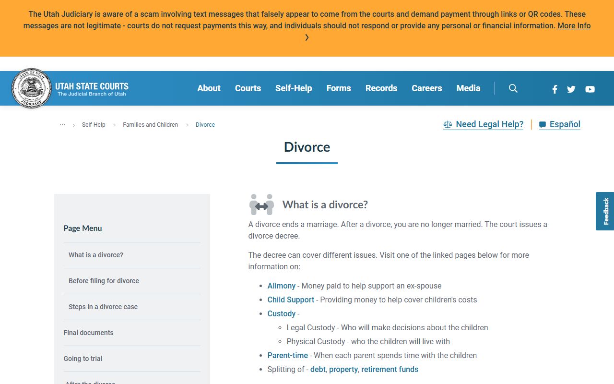
Task: Open the property link
Action: pos(343,369)
